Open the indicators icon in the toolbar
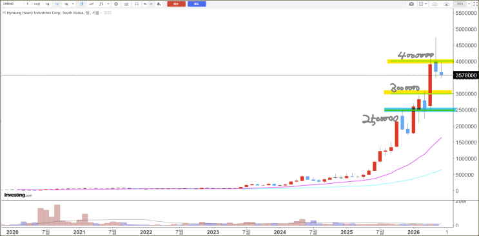This screenshot has height=236, width=479. pyautogui.click(x=101, y=4)
